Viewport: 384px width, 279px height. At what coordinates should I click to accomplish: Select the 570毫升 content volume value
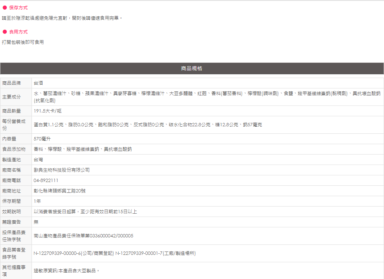42,139
